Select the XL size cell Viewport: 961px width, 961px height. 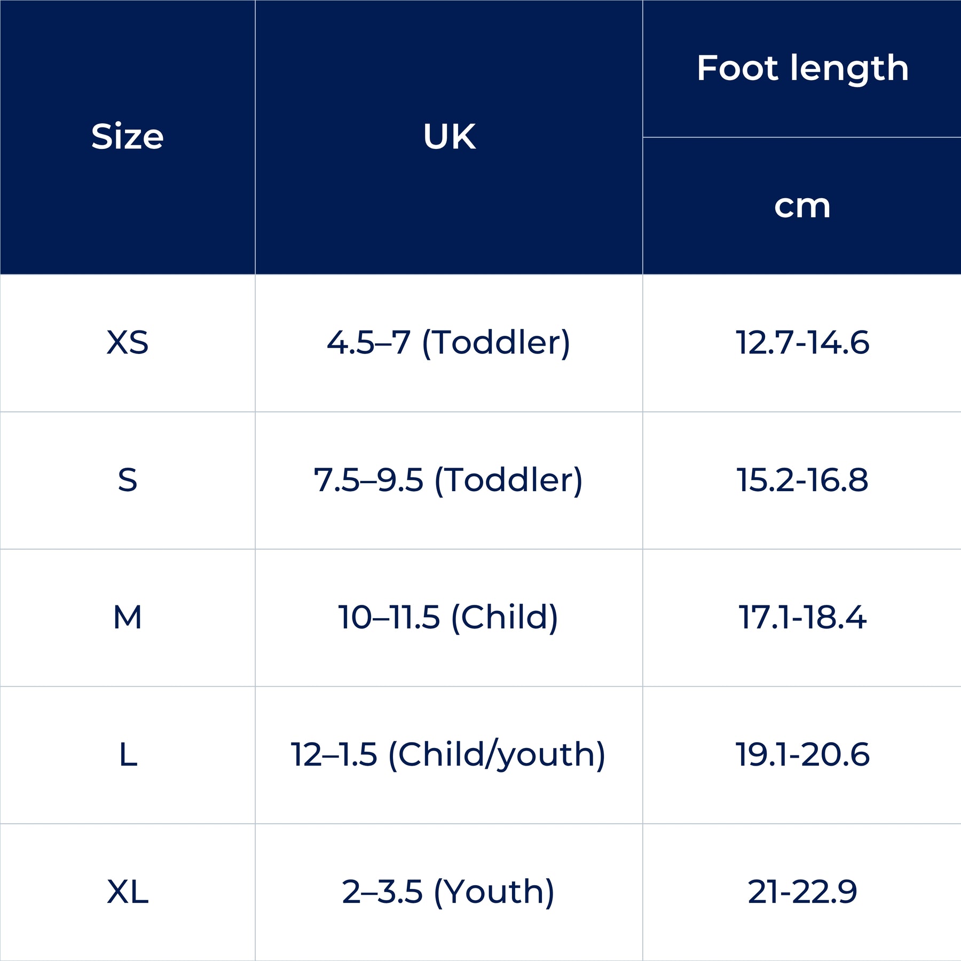[127, 892]
